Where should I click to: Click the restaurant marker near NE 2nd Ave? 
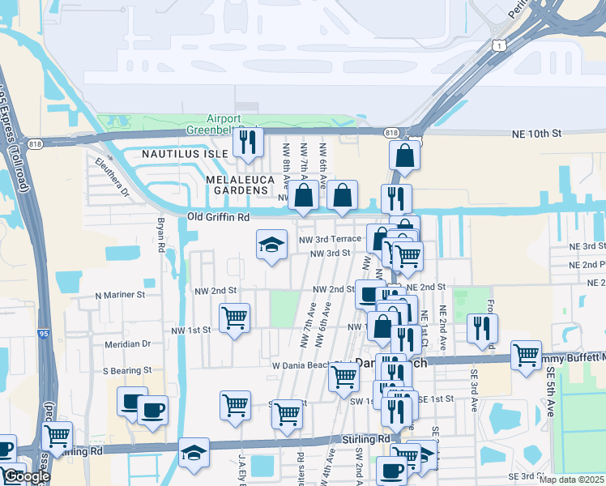pos(482,330)
